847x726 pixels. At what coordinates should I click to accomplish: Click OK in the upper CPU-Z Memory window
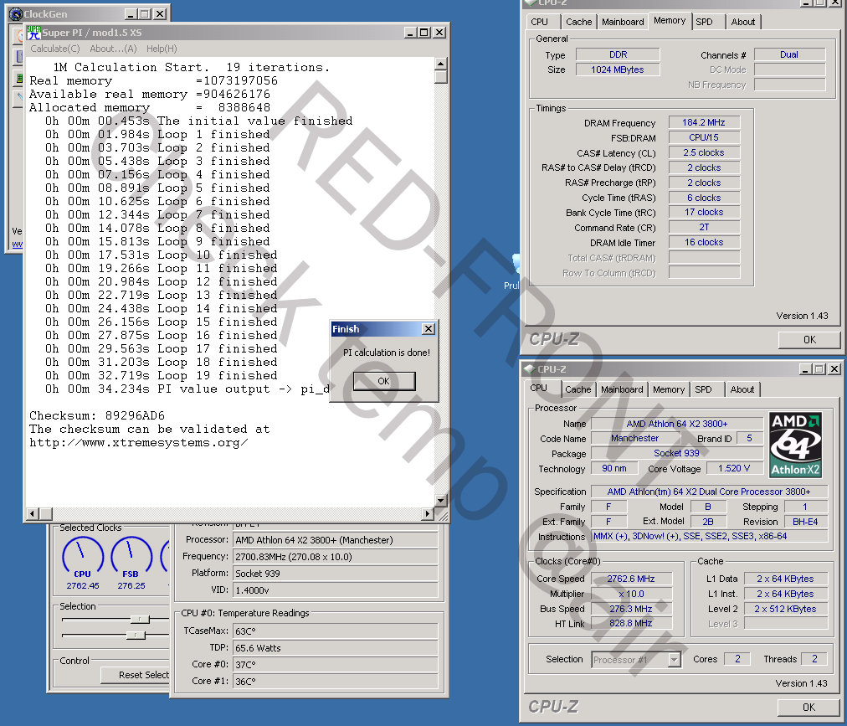(809, 339)
